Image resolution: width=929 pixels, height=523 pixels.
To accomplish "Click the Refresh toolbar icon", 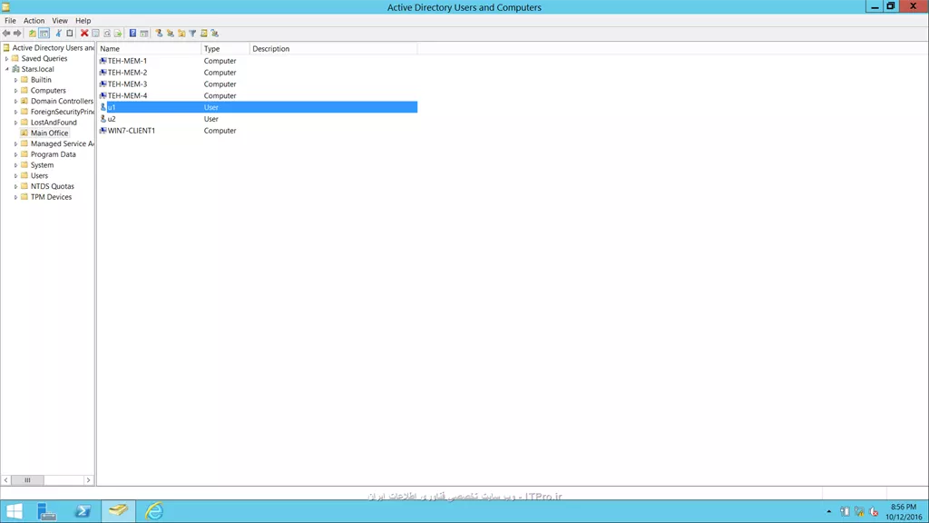I will (x=107, y=34).
